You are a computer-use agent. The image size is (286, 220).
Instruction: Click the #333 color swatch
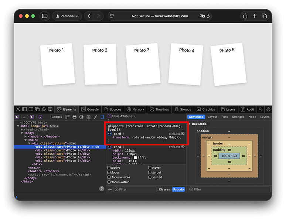click(x=127, y=161)
